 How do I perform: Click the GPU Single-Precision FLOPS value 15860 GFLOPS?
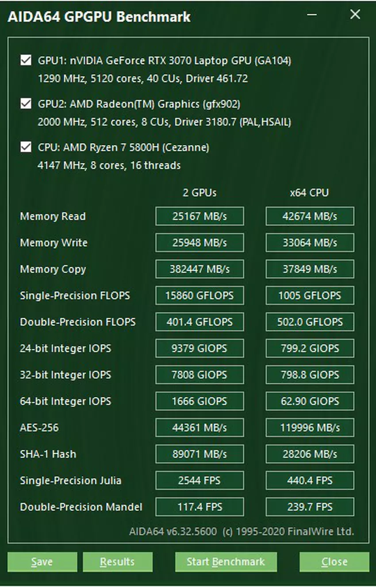[x=200, y=295]
